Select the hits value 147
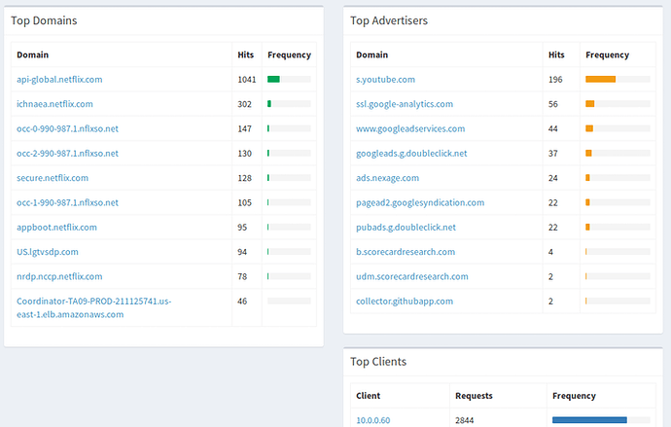The image size is (671, 427). [x=245, y=128]
